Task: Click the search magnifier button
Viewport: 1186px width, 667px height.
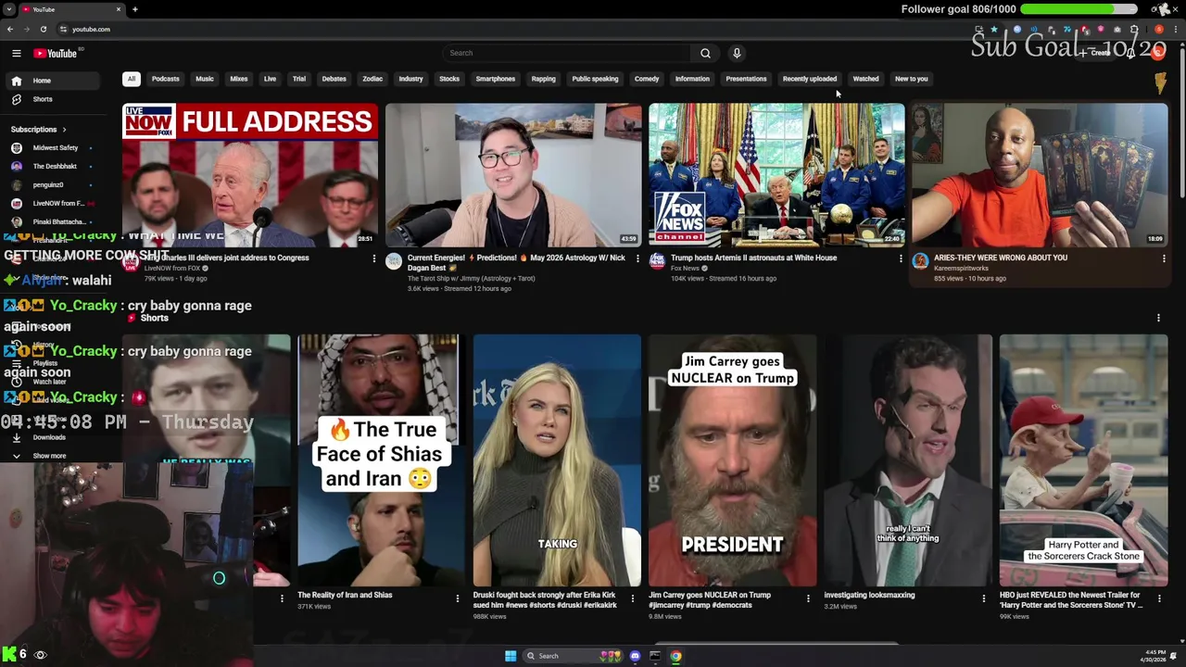Action: point(705,53)
